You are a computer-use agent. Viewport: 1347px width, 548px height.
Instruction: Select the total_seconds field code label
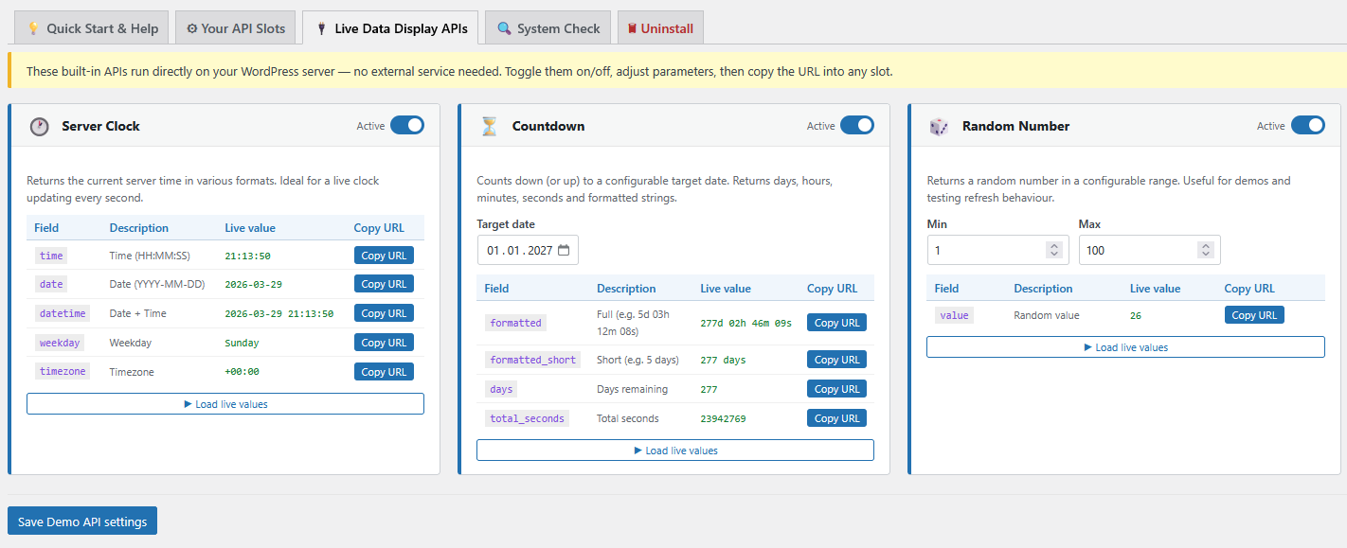click(x=527, y=418)
